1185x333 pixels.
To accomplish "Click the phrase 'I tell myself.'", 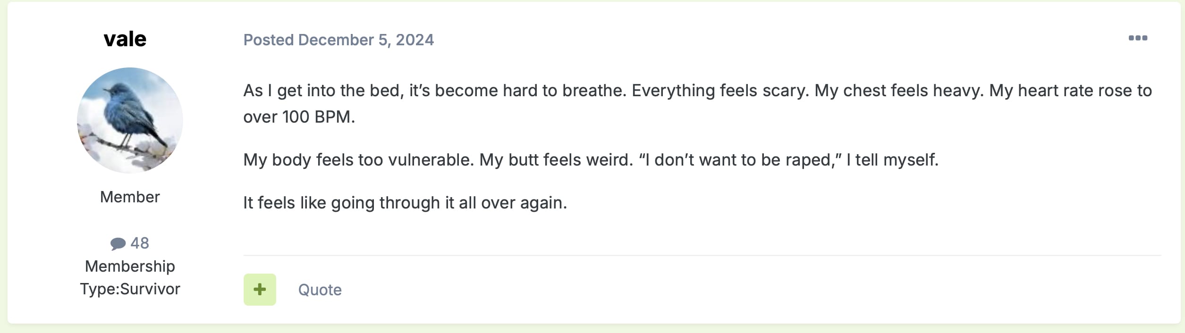I will click(x=892, y=160).
